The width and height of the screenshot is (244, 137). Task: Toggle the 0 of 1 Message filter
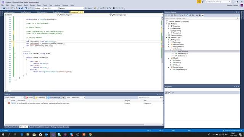(x=54, y=97)
